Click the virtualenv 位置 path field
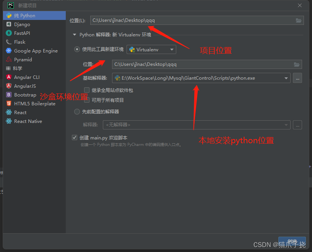This screenshot has height=252, width=312. (x=207, y=64)
